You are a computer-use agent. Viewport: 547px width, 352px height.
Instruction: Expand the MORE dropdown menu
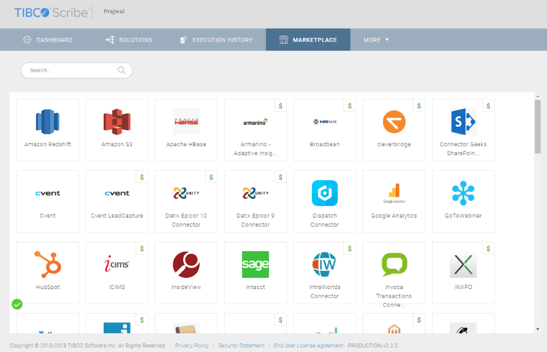[376, 39]
